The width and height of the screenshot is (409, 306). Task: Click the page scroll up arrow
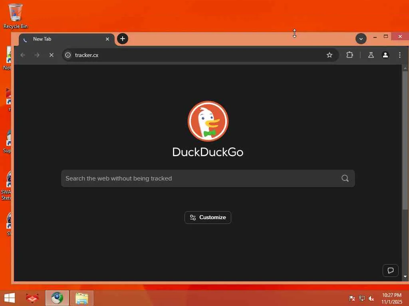tap(405, 68)
